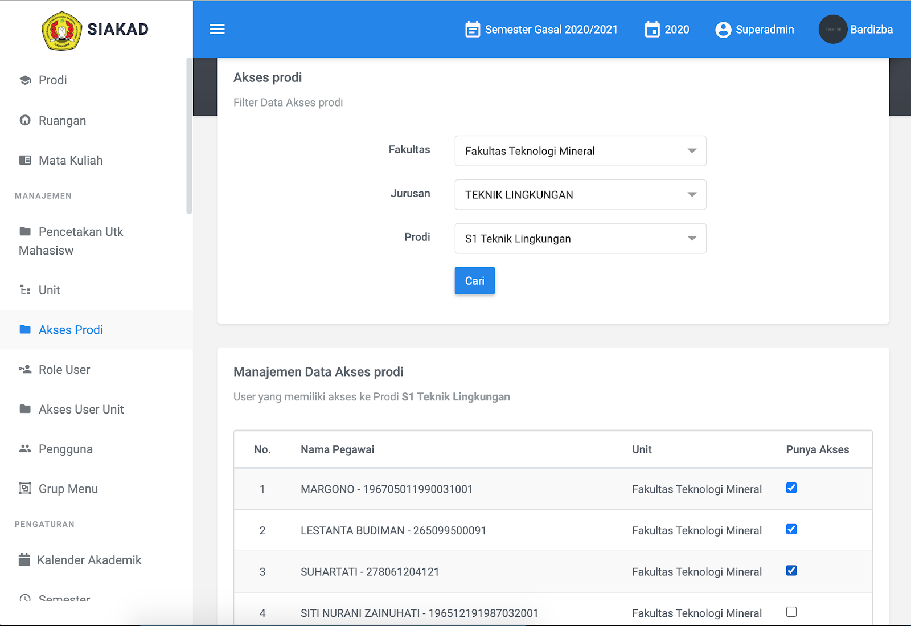Screen dimensions: 911x626
Task: Click the Fakultas dropdown arrow
Action: pyautogui.click(x=692, y=151)
